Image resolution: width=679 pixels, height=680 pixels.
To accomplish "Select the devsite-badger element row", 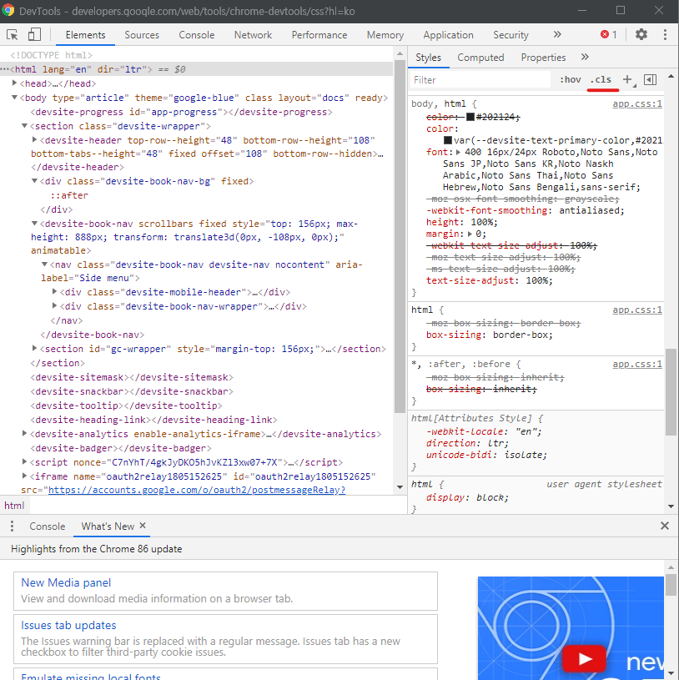I will 121,448.
